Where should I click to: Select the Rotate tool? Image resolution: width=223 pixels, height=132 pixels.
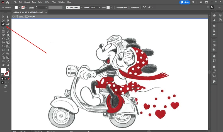[x=3, y=39]
